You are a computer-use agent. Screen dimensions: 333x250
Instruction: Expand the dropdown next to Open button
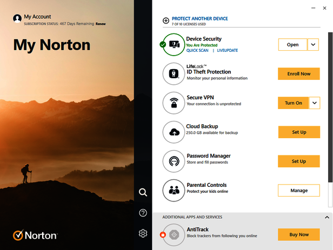[313, 45]
